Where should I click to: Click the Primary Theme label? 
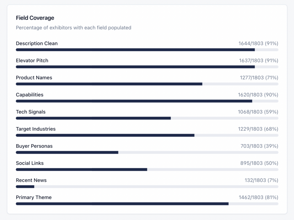tap(34, 197)
